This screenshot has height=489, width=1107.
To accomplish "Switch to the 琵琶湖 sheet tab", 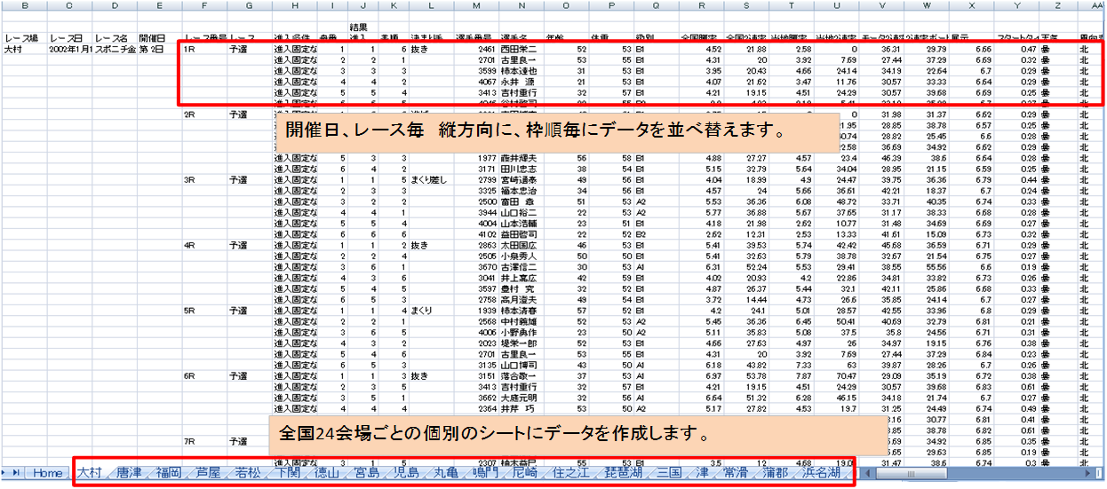I will 623,473.
